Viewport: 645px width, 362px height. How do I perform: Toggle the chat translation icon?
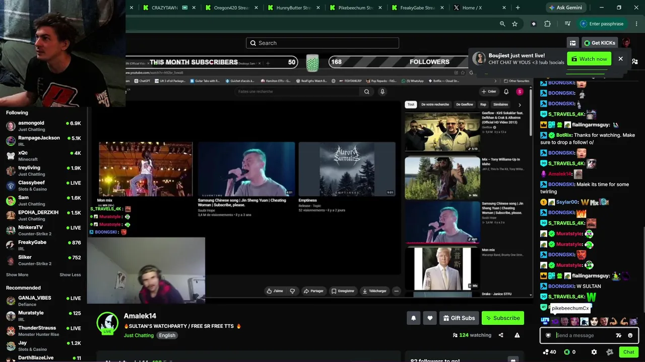[618, 335]
